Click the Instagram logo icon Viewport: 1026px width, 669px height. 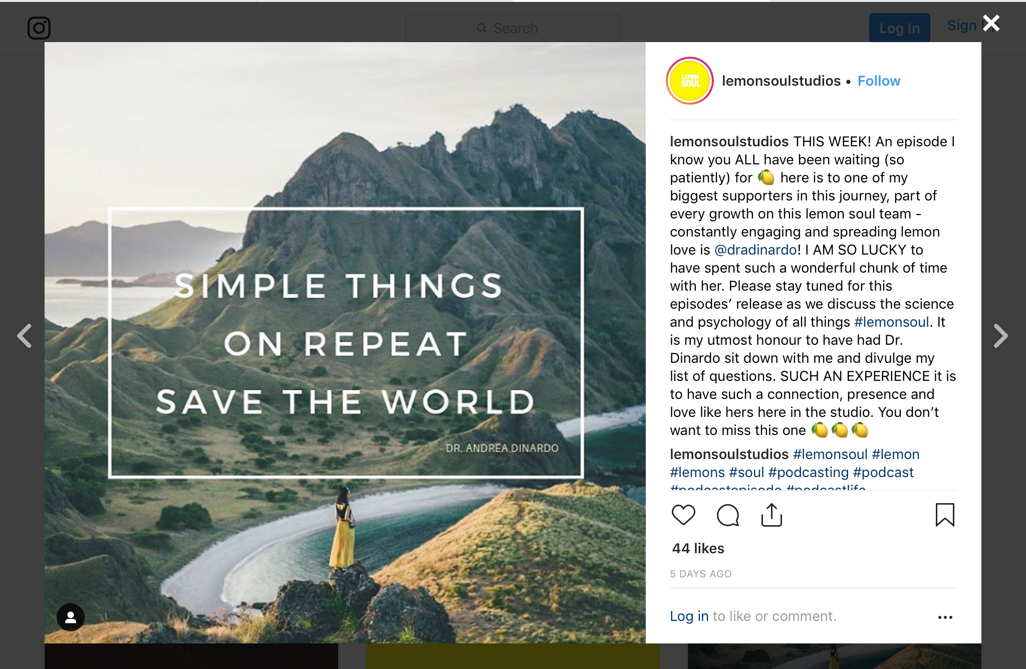[39, 28]
